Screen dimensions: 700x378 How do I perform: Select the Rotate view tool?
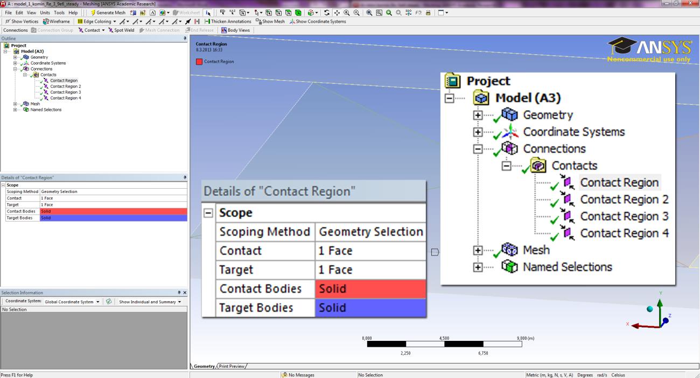tap(326, 12)
